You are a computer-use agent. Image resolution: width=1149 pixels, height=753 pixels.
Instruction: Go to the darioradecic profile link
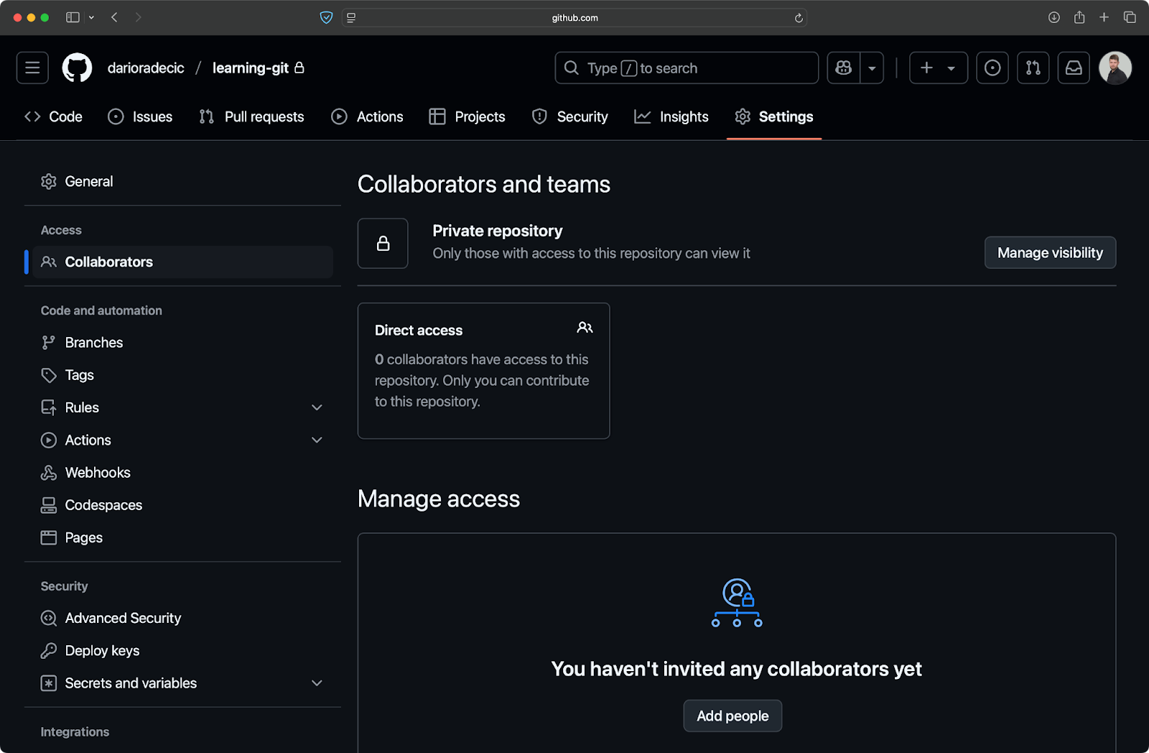pyautogui.click(x=146, y=68)
